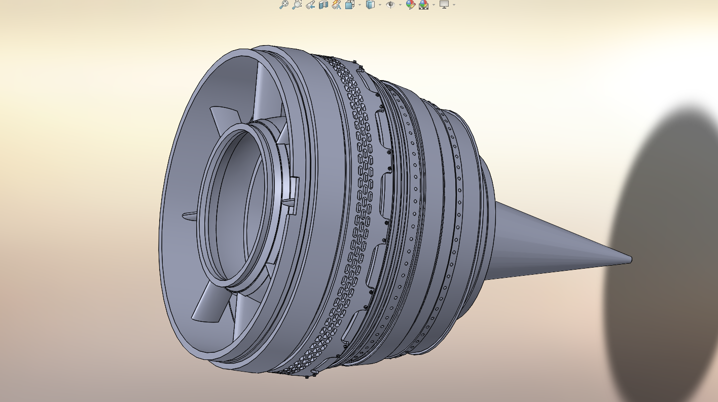Click the Display Style icon
Viewport: 718px width, 402px height.
coord(371,5)
